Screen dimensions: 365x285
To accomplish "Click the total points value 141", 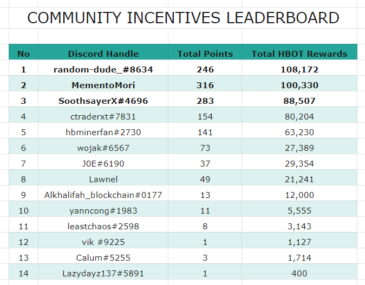I will click(x=205, y=132).
